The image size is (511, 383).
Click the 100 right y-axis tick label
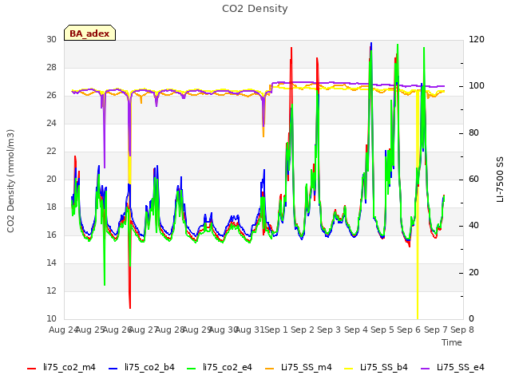[x=477, y=86]
